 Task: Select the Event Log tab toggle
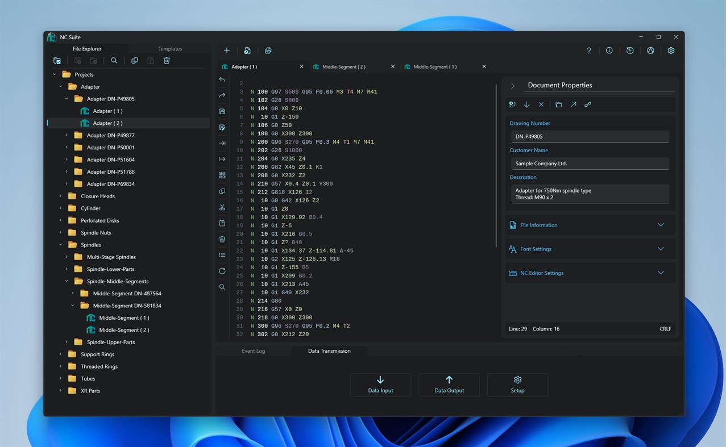pos(253,350)
